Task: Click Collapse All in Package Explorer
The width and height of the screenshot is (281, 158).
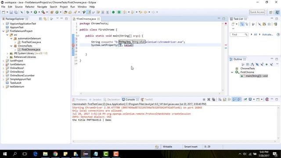Action: [x=40, y=19]
